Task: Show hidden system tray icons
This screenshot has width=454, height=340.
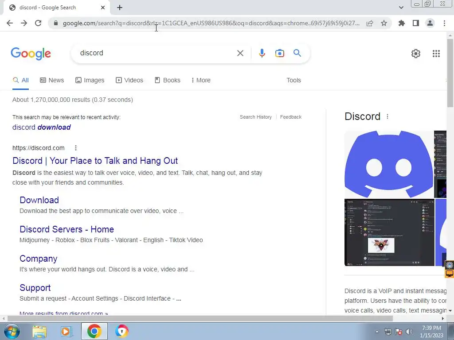Action: tap(377, 332)
